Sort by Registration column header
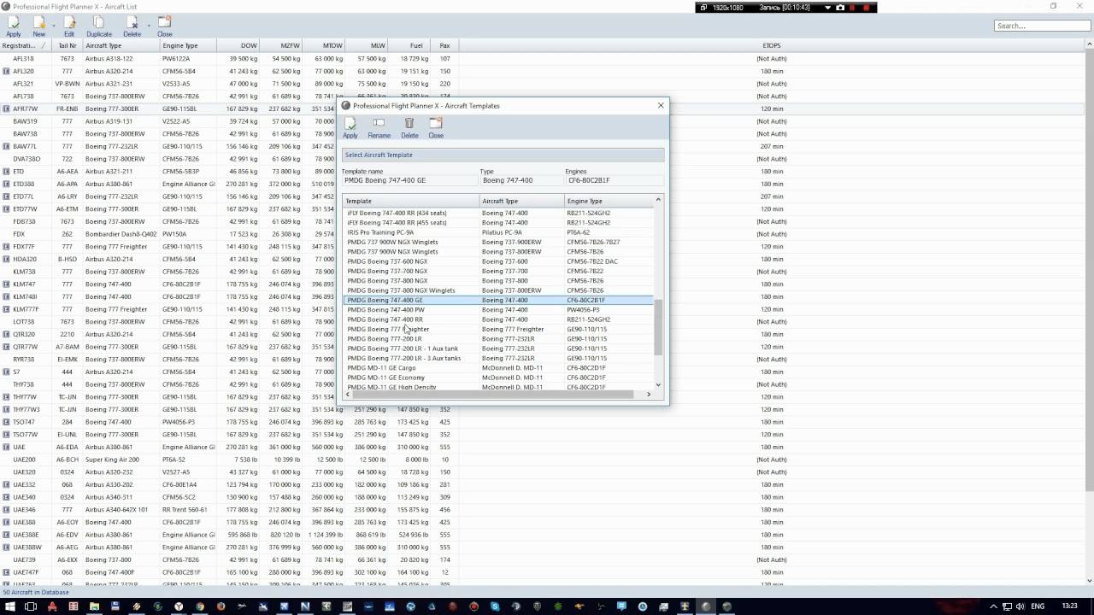 (24, 45)
